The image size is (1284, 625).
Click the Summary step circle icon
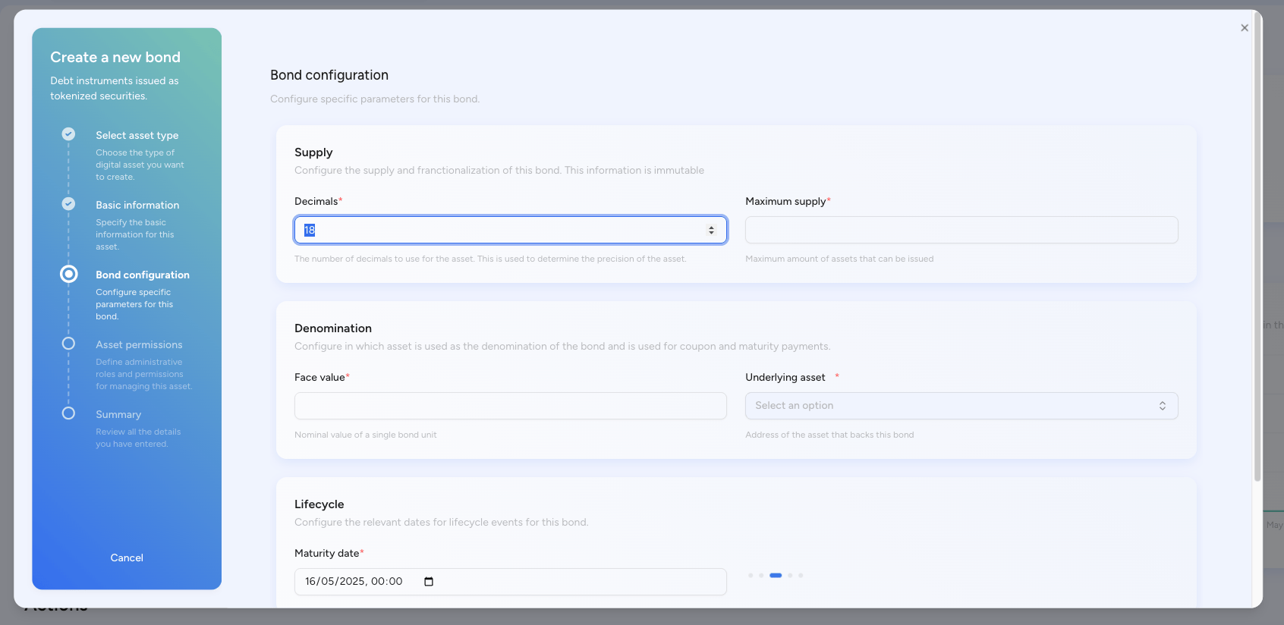click(x=68, y=413)
